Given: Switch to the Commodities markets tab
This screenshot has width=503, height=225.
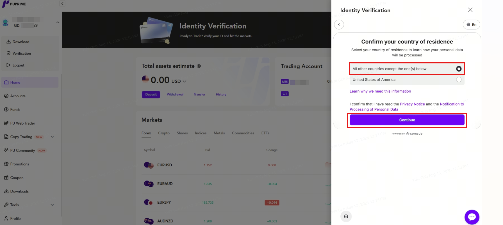Looking at the screenshot, I should click(243, 133).
